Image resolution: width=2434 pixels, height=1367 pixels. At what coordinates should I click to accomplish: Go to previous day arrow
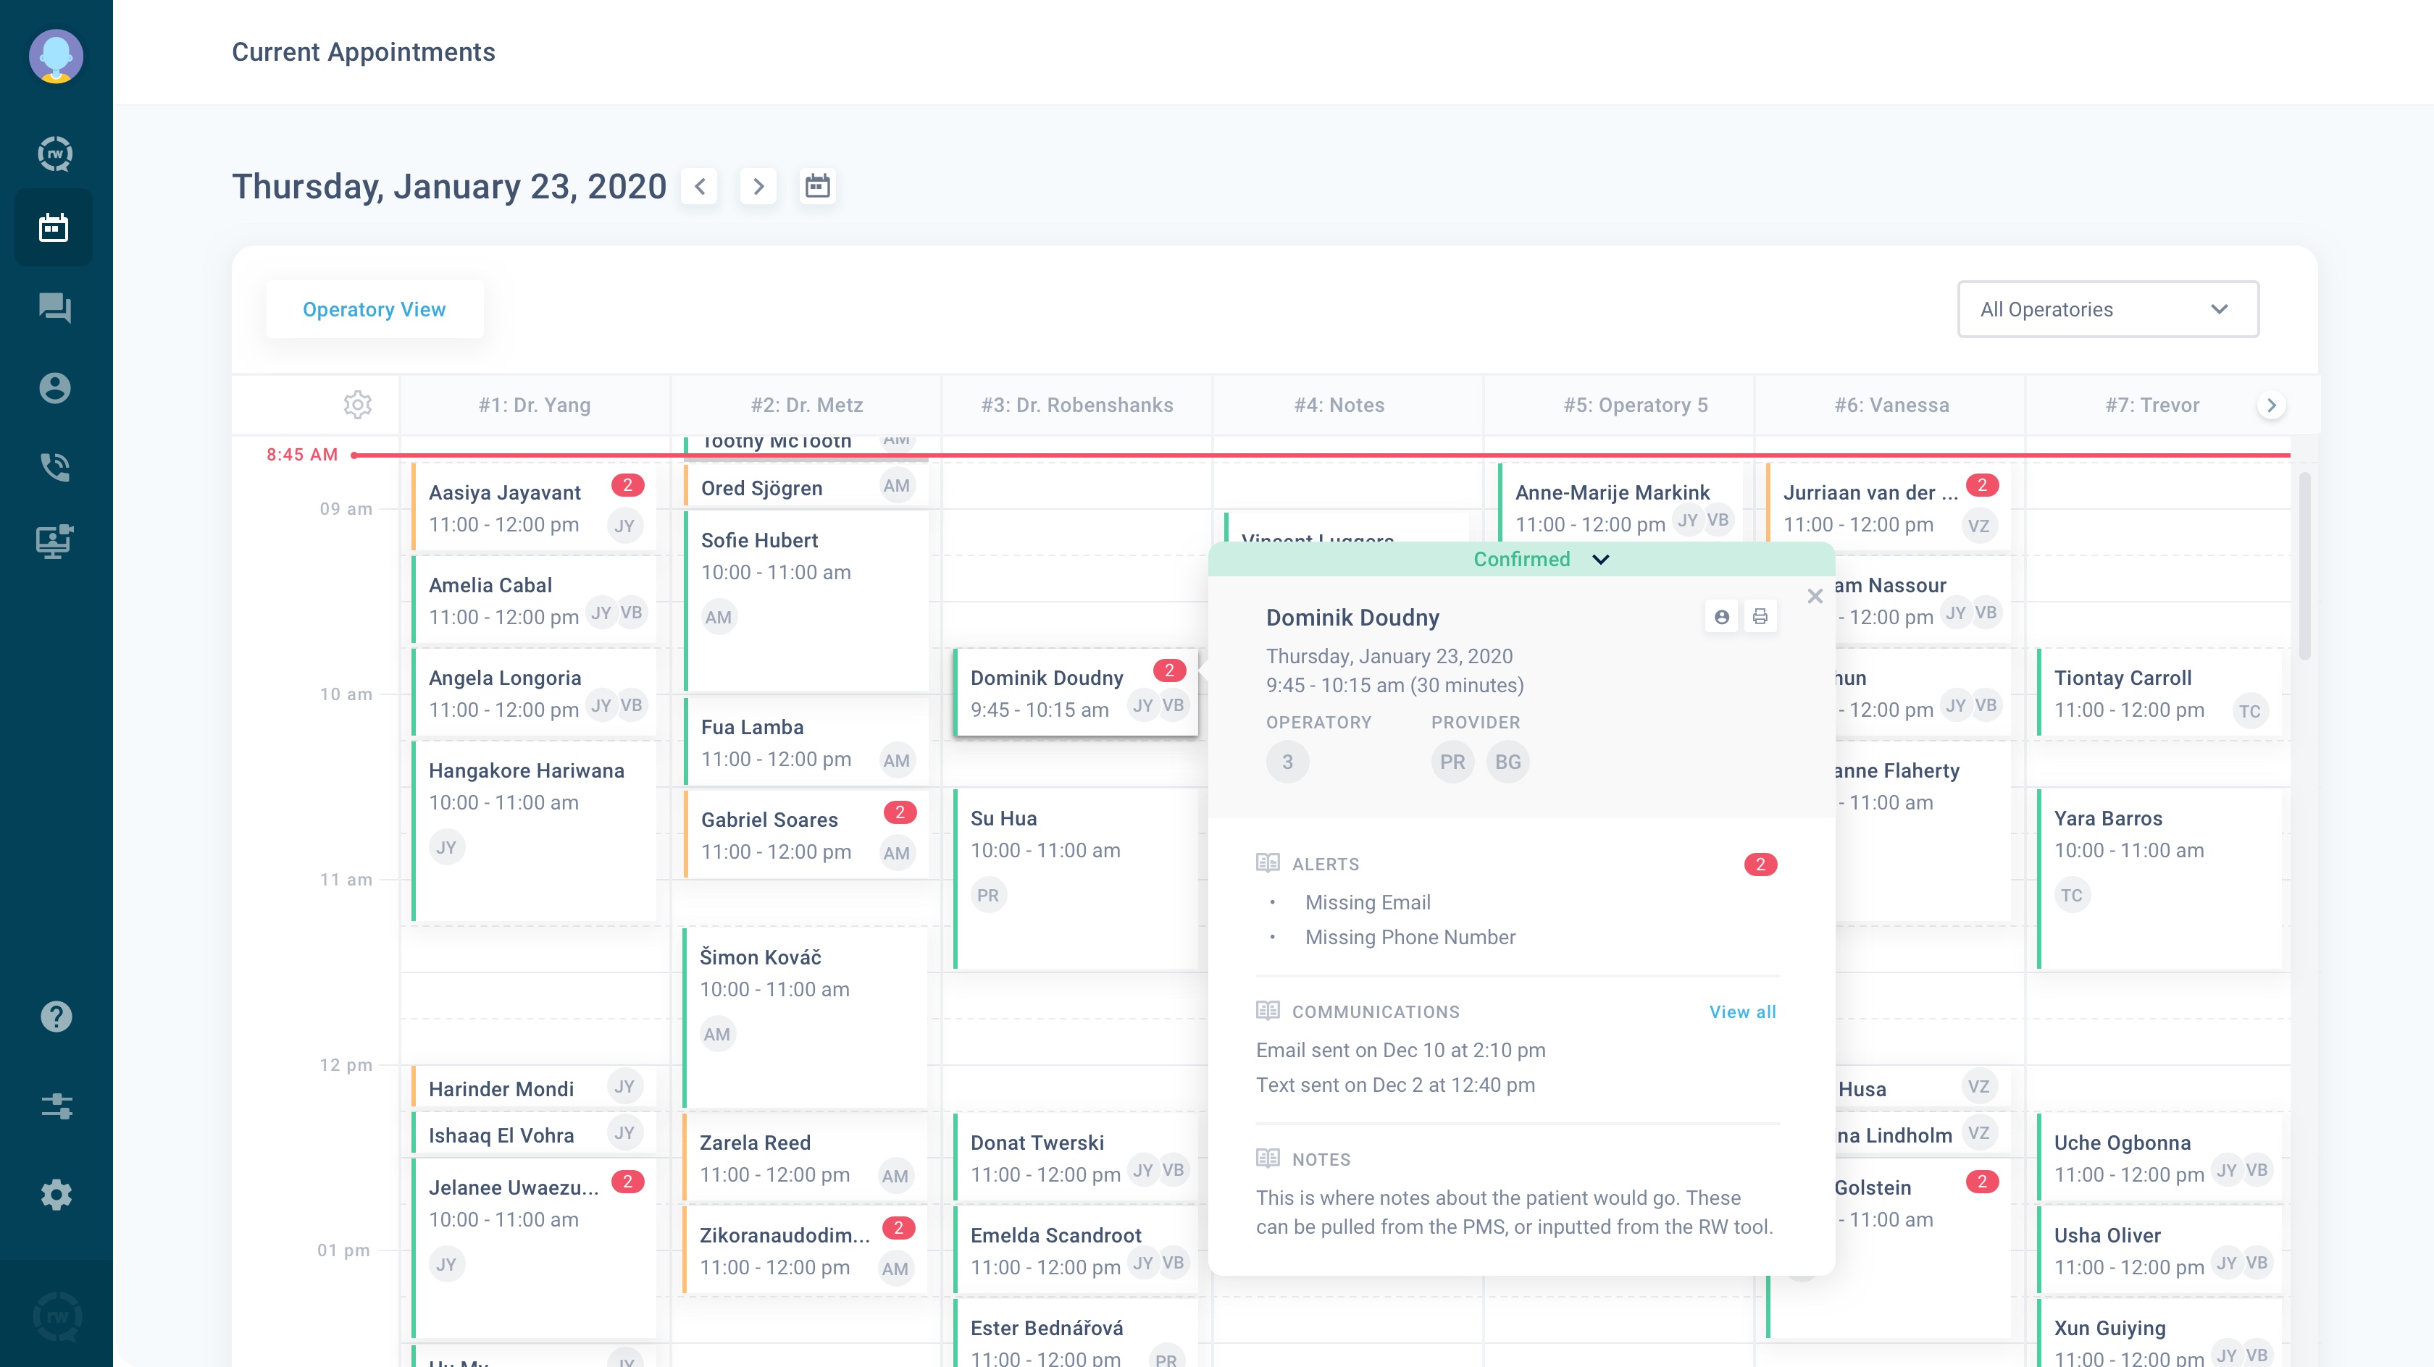point(699,186)
